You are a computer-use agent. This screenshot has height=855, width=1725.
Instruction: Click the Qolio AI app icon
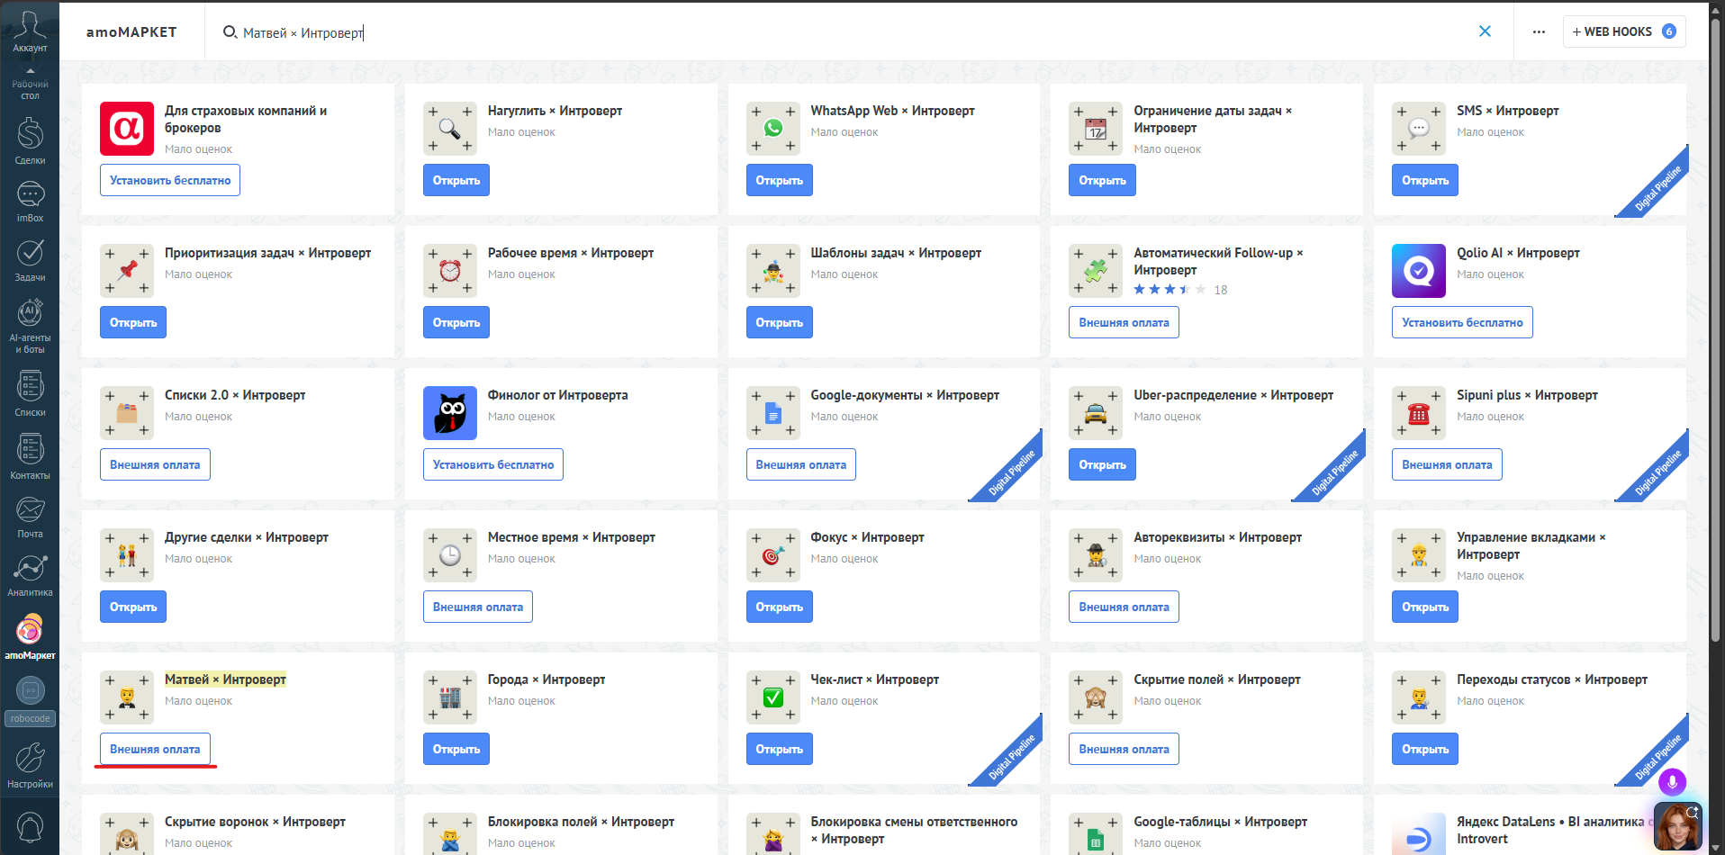pos(1419,271)
